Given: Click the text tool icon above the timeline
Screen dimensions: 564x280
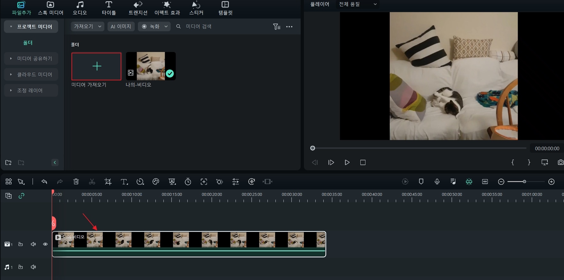Looking at the screenshot, I should (x=124, y=182).
